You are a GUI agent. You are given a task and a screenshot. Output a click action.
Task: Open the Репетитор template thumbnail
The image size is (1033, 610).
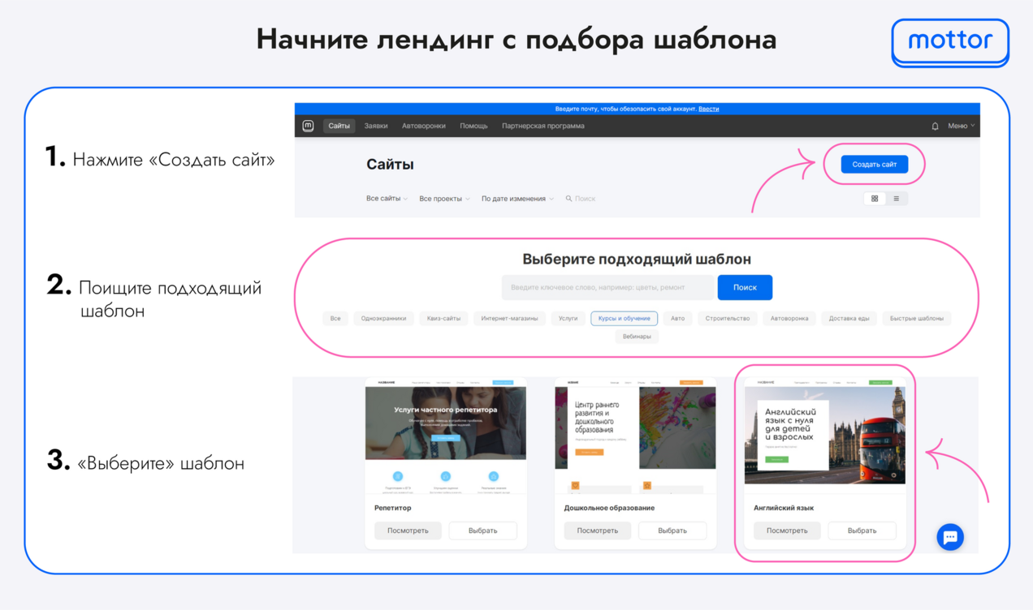pos(446,436)
